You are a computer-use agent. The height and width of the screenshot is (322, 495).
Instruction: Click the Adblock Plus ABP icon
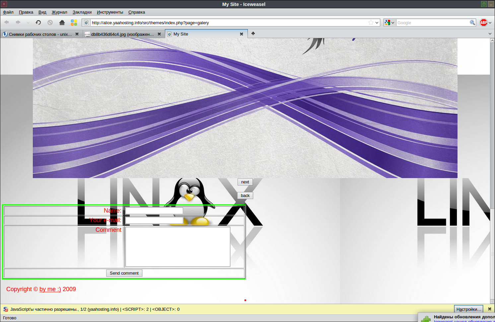pos(483,23)
